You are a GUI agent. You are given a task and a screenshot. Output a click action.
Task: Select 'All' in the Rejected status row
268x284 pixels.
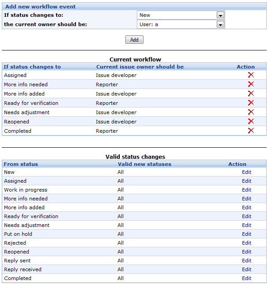pyautogui.click(x=121, y=243)
